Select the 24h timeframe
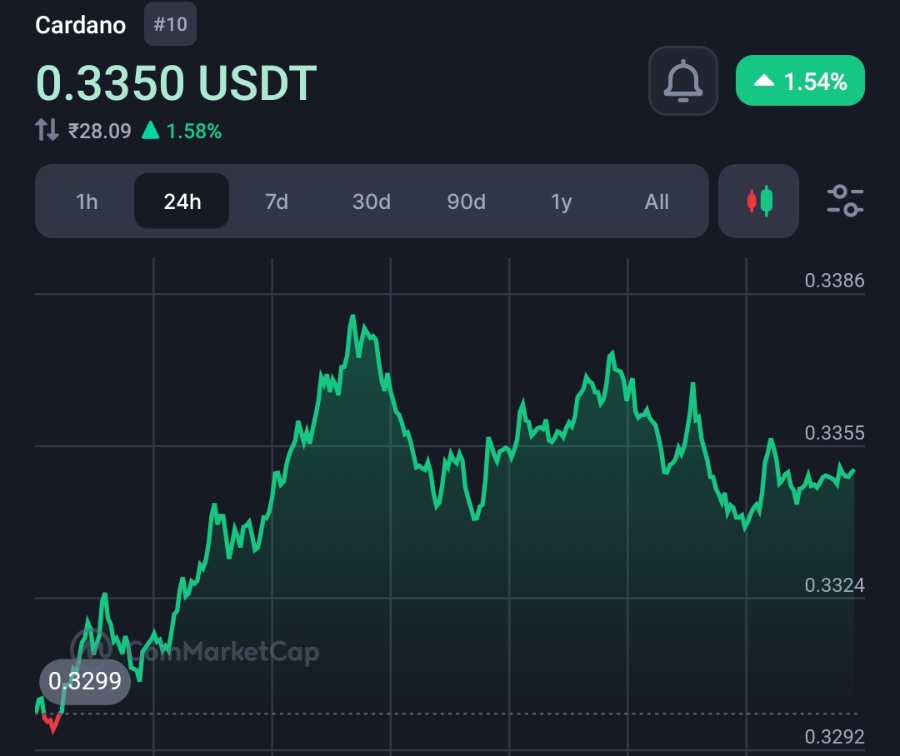Screen dimensions: 900x756 [x=182, y=201]
